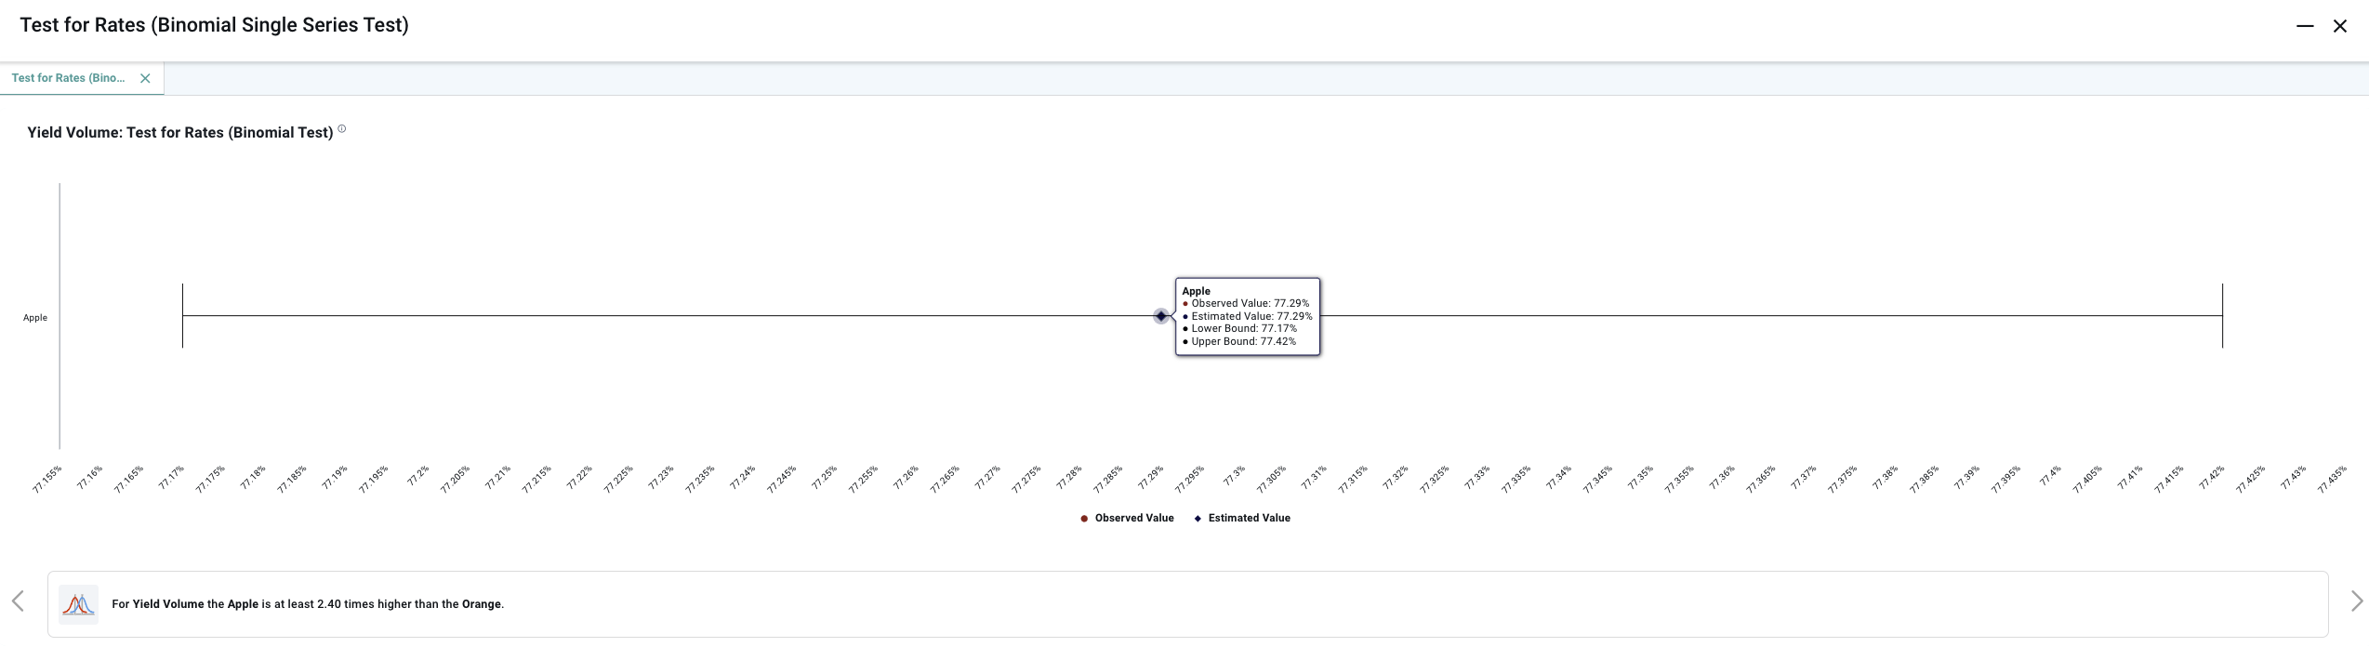Toggle the Observed Value legend label

point(1133,518)
